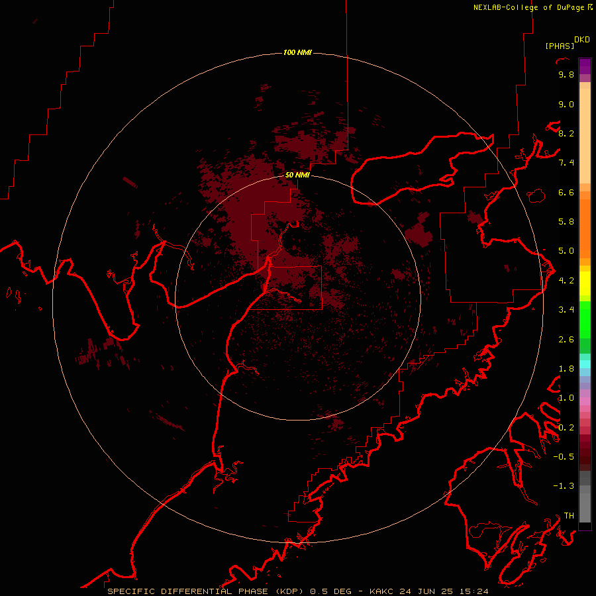
Task: Click the -1.3 legend value
Action: pos(564,486)
